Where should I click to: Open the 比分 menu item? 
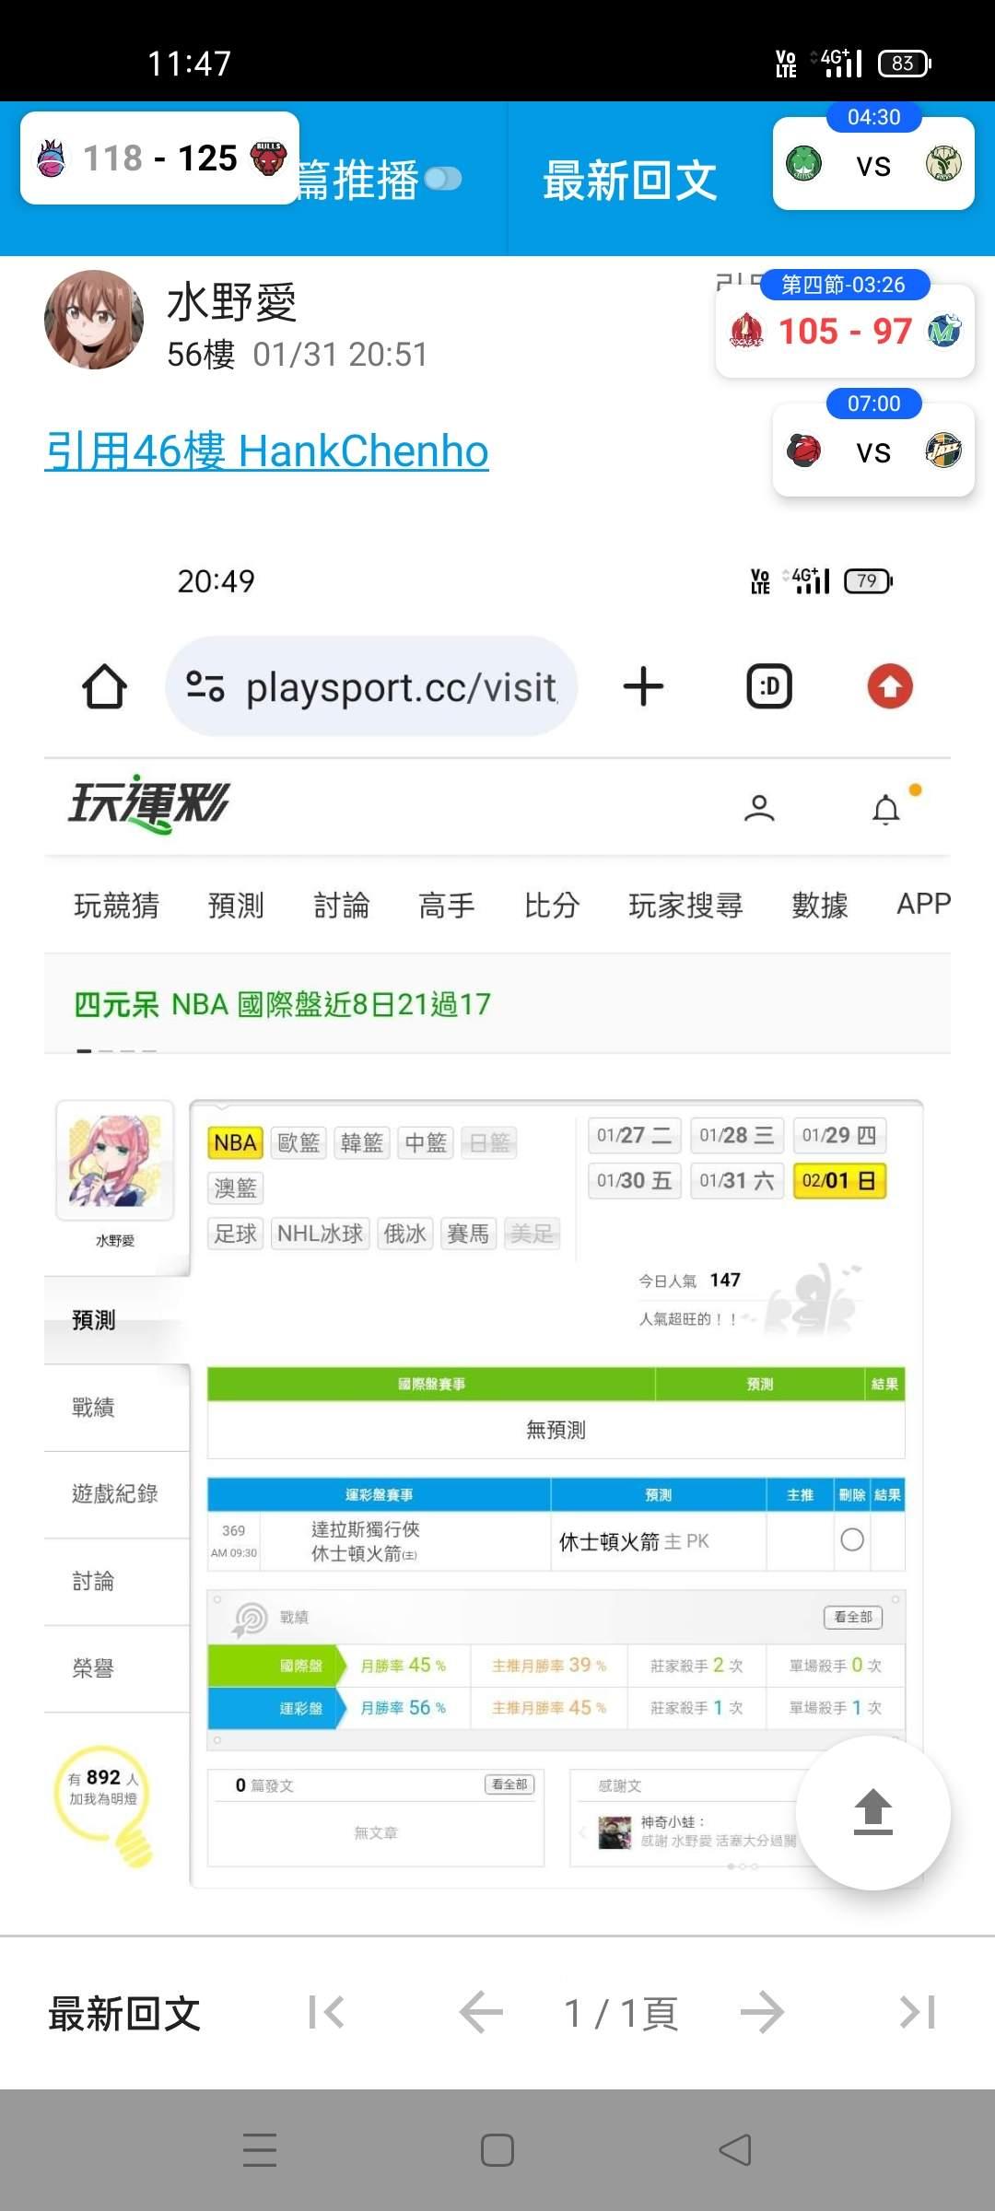tap(552, 906)
